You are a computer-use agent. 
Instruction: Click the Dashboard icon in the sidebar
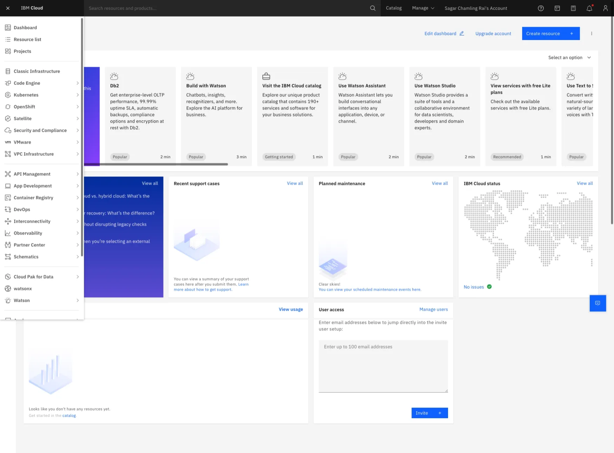tap(8, 28)
